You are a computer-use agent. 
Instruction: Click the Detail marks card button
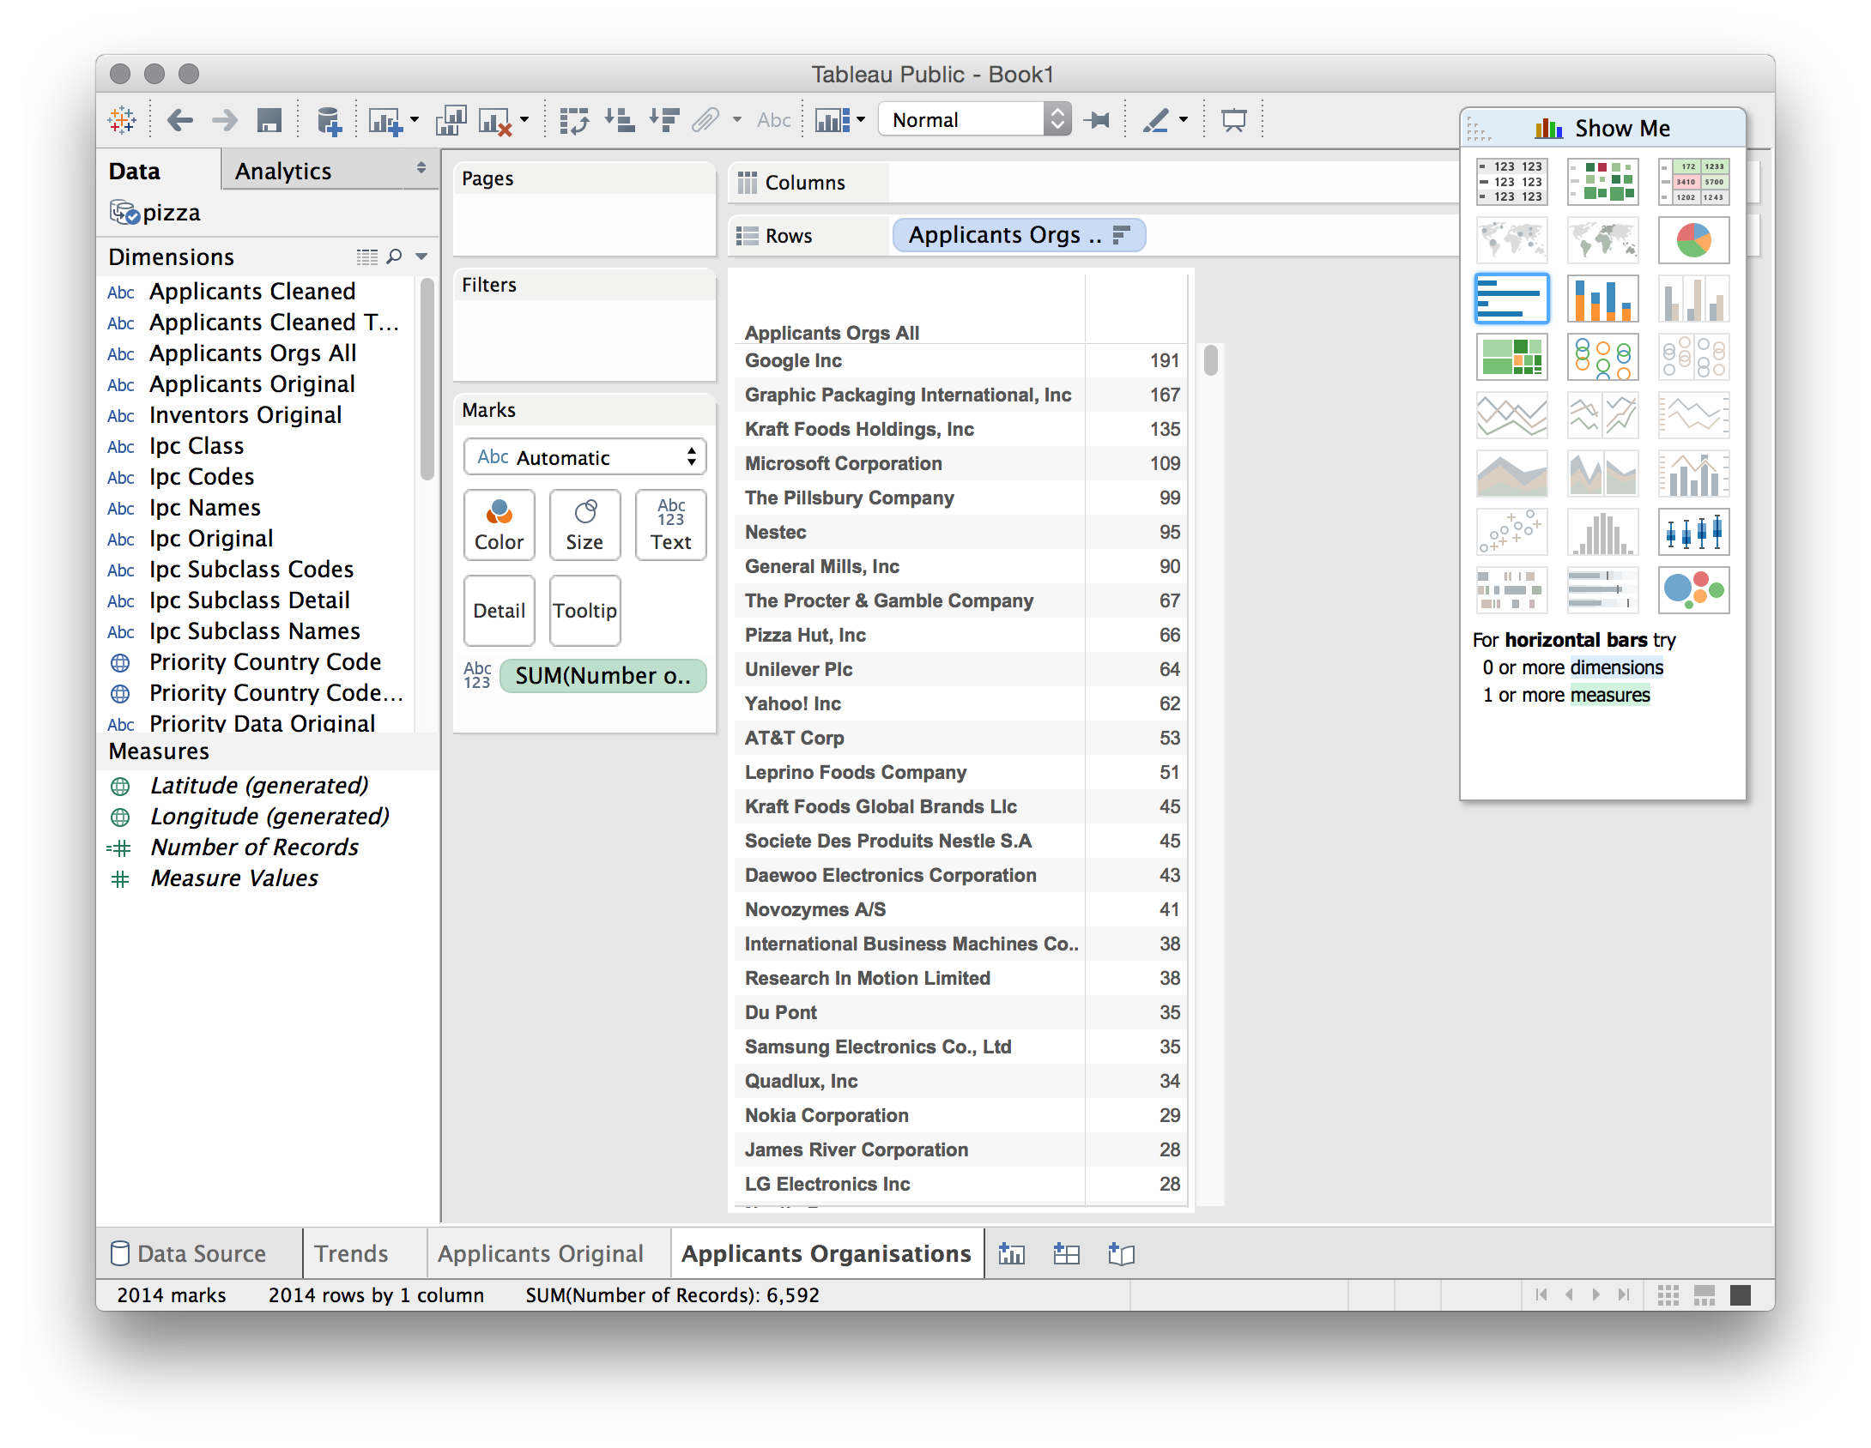pyautogui.click(x=500, y=611)
